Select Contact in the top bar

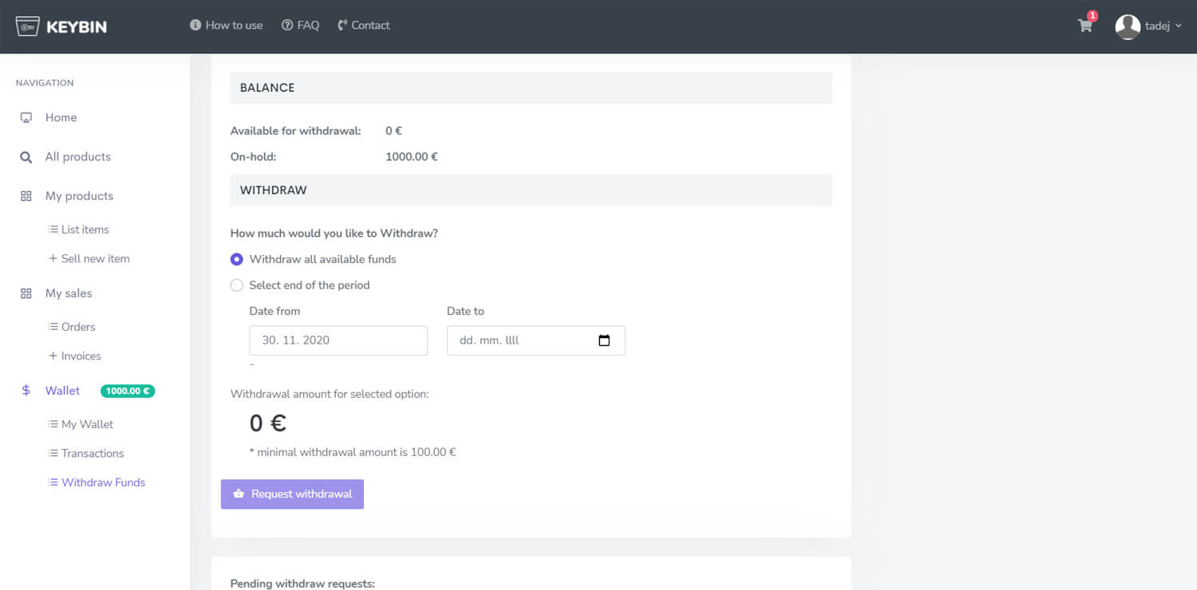363,25
